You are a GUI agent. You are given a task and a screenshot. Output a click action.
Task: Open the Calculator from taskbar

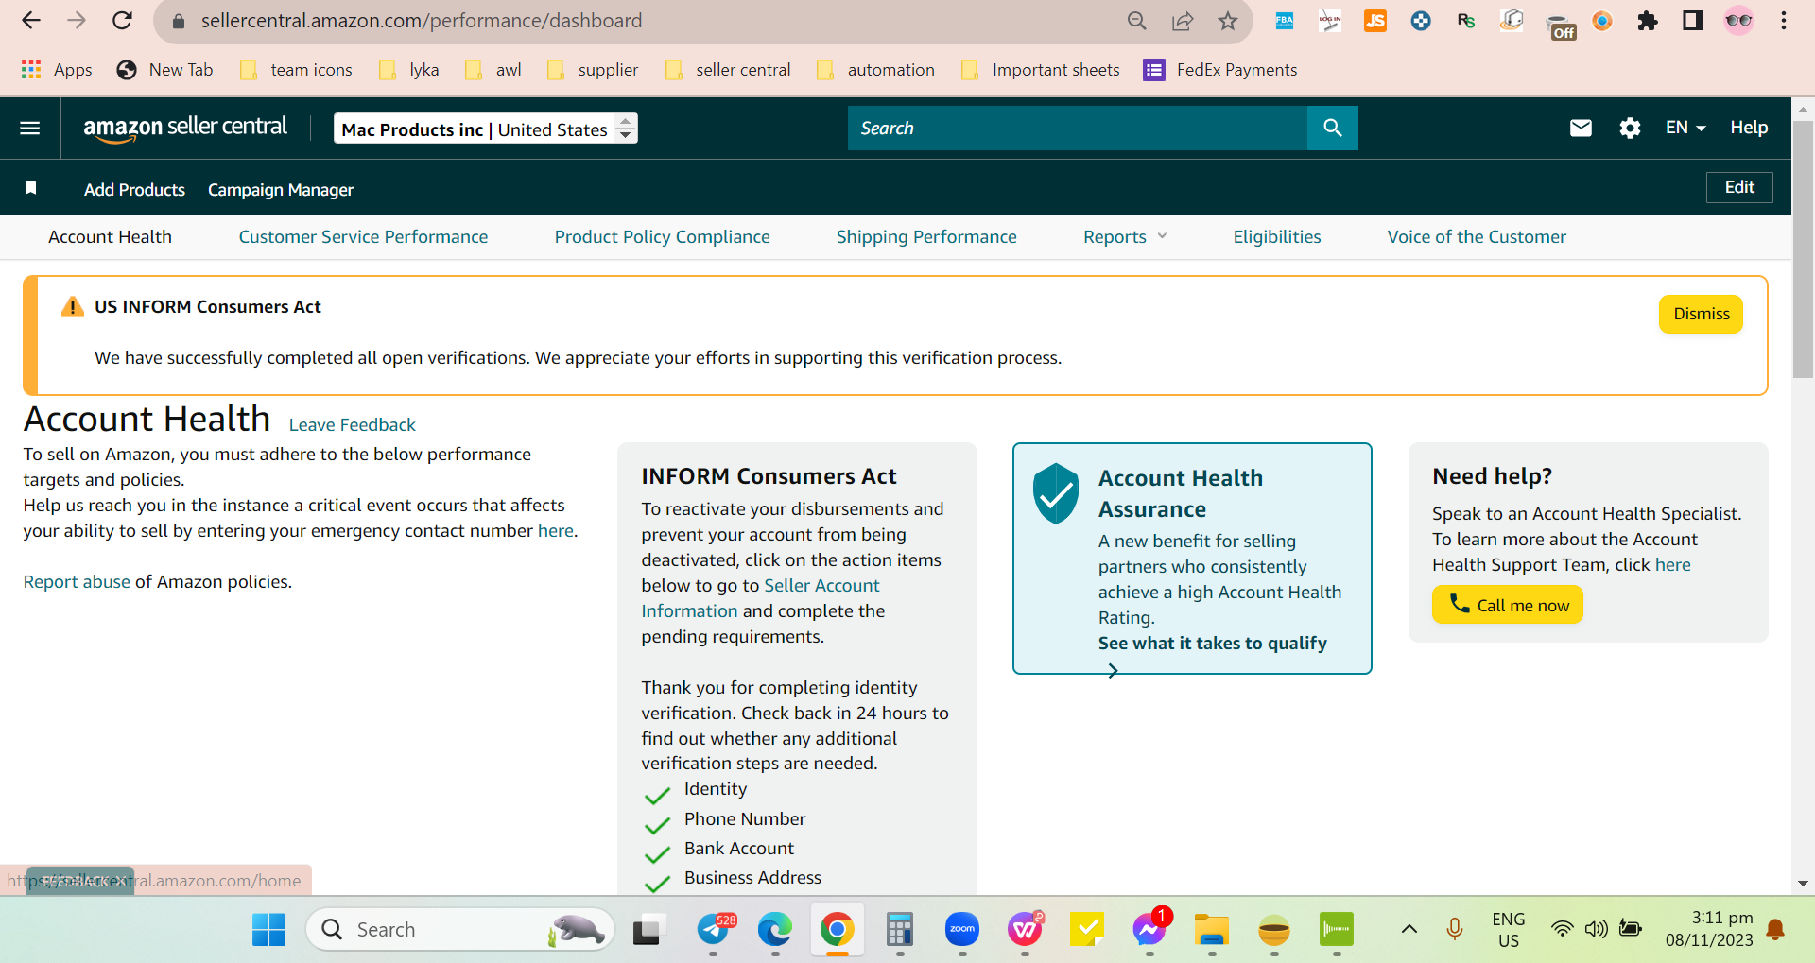(900, 930)
